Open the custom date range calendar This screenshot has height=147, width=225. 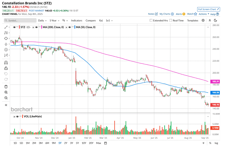(106, 143)
